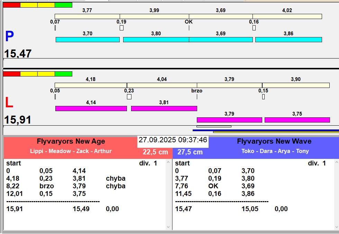This screenshot has width=339, height=234.
Task: Select the cyan bar labeled 3,70
Action: (x=88, y=40)
